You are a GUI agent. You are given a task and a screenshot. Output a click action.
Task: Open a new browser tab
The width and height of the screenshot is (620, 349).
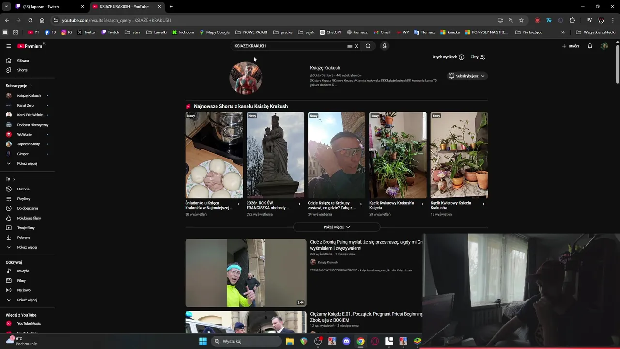[171, 7]
